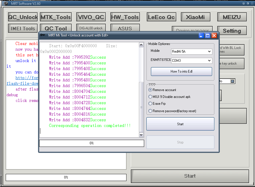
Task: Click the main window 0% progress bar
Action: tap(66, 177)
